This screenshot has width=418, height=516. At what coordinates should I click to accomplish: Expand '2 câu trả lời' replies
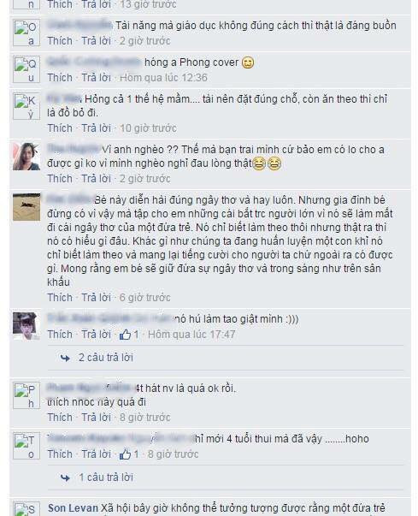105,358
